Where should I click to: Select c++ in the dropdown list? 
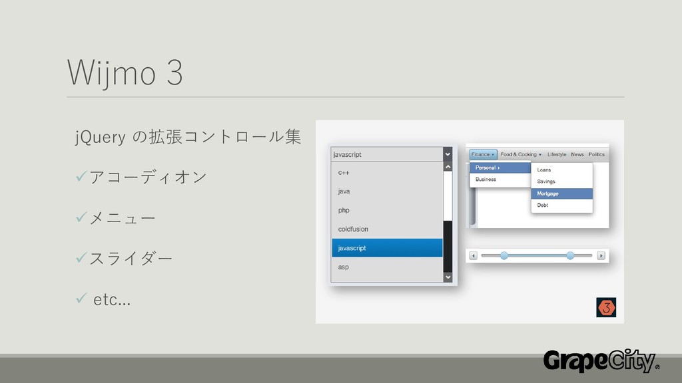point(387,172)
